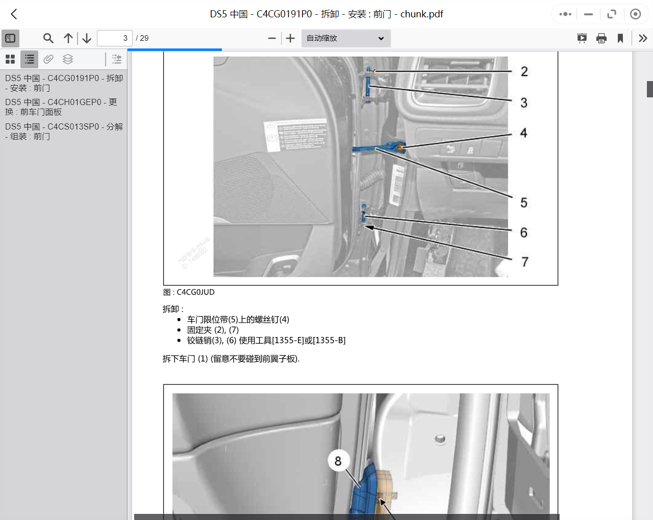Open the 自动缩放 zoom dropdown
Viewport: 653px width, 520px height.
[345, 38]
